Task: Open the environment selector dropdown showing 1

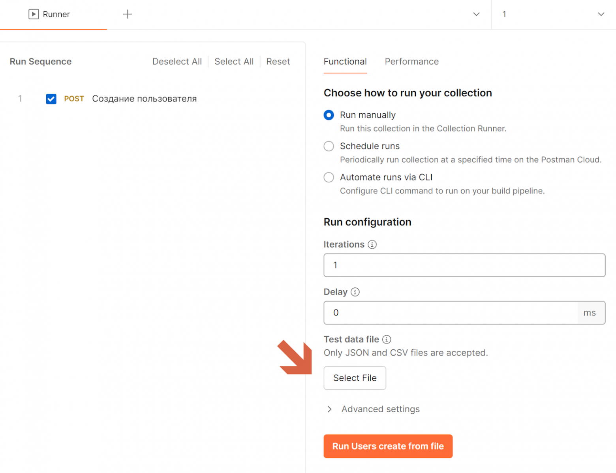Action: [553, 14]
